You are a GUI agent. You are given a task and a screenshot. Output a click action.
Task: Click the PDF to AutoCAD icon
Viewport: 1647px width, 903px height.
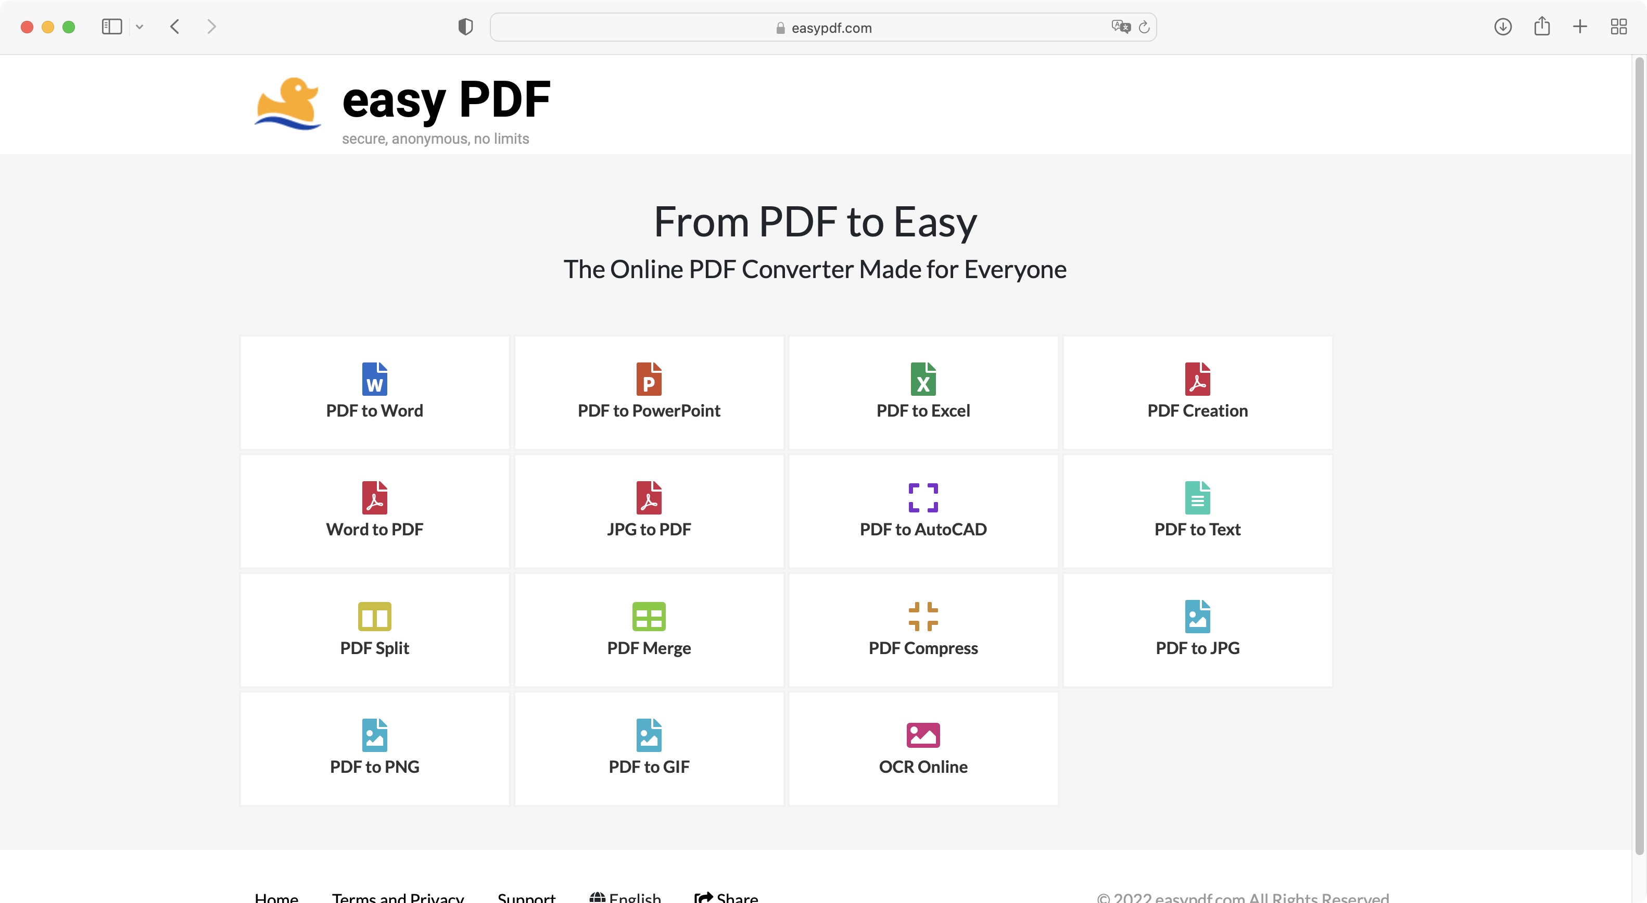pos(922,497)
